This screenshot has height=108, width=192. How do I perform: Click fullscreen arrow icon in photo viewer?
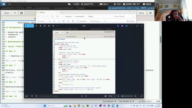(x=141, y=96)
